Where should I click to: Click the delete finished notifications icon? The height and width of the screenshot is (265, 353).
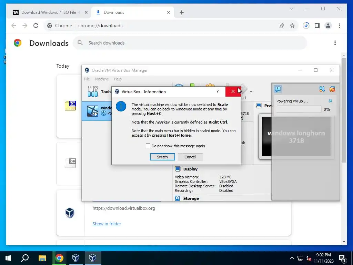pyautogui.click(x=332, y=89)
